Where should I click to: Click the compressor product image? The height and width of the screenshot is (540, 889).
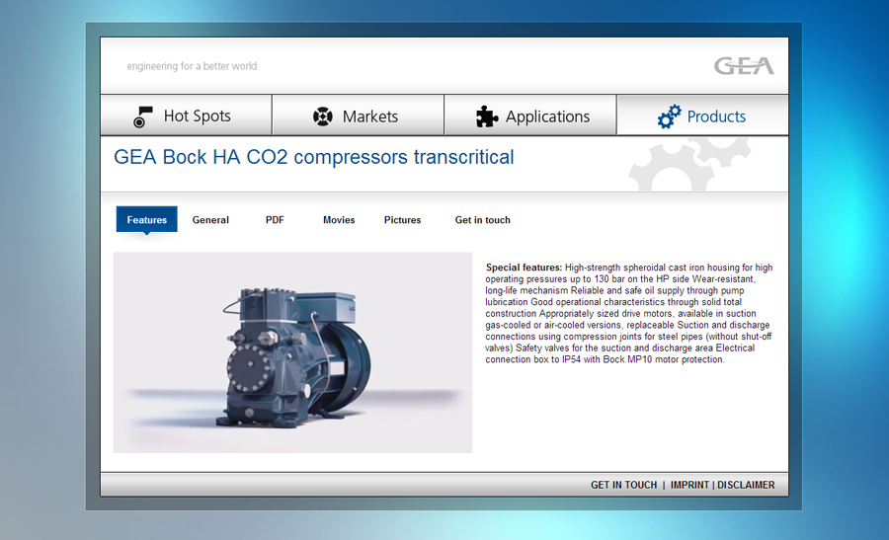click(292, 351)
